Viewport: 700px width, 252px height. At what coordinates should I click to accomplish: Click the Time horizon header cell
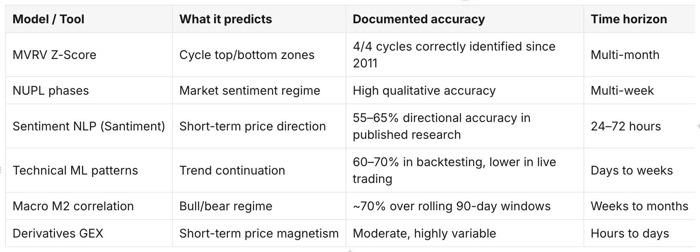point(639,19)
